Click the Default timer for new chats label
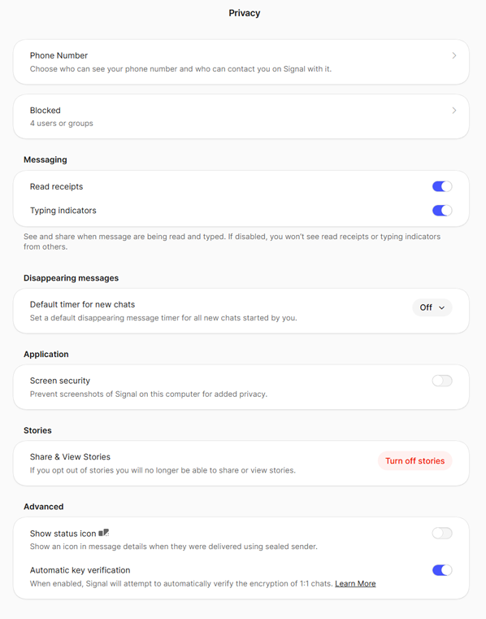The width and height of the screenshot is (486, 619). 82,304
